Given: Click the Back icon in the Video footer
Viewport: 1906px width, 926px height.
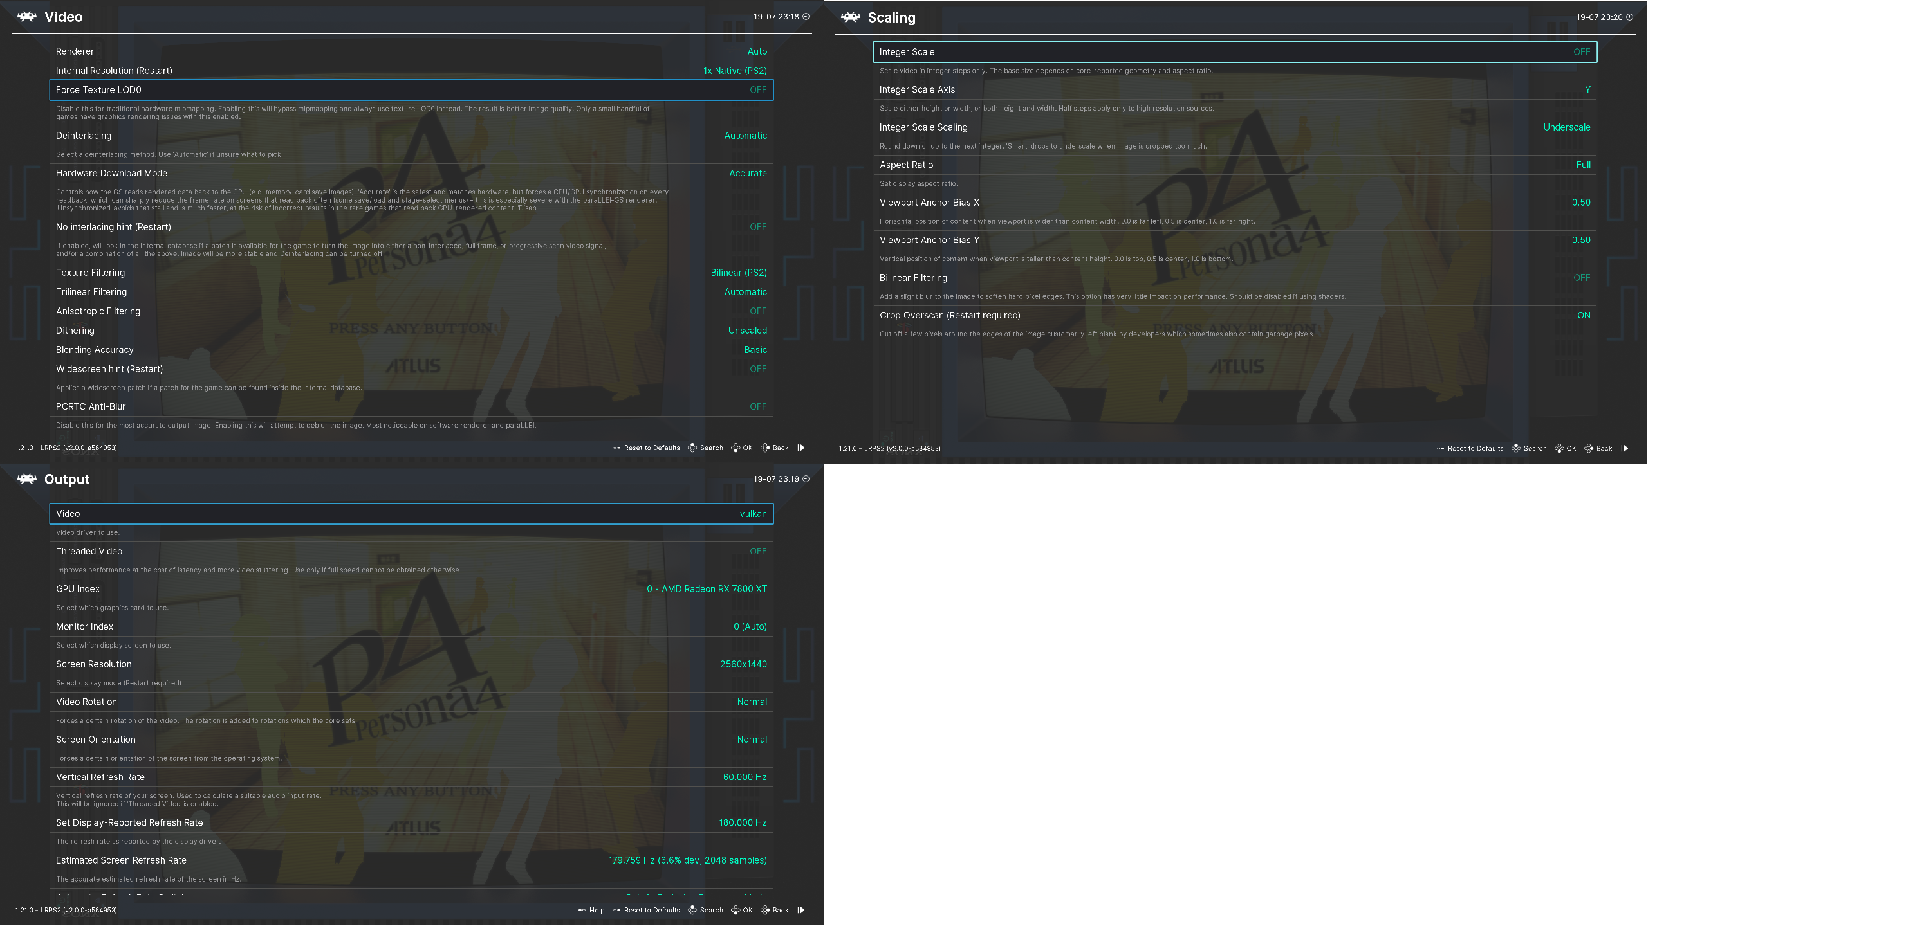Looking at the screenshot, I should point(765,448).
